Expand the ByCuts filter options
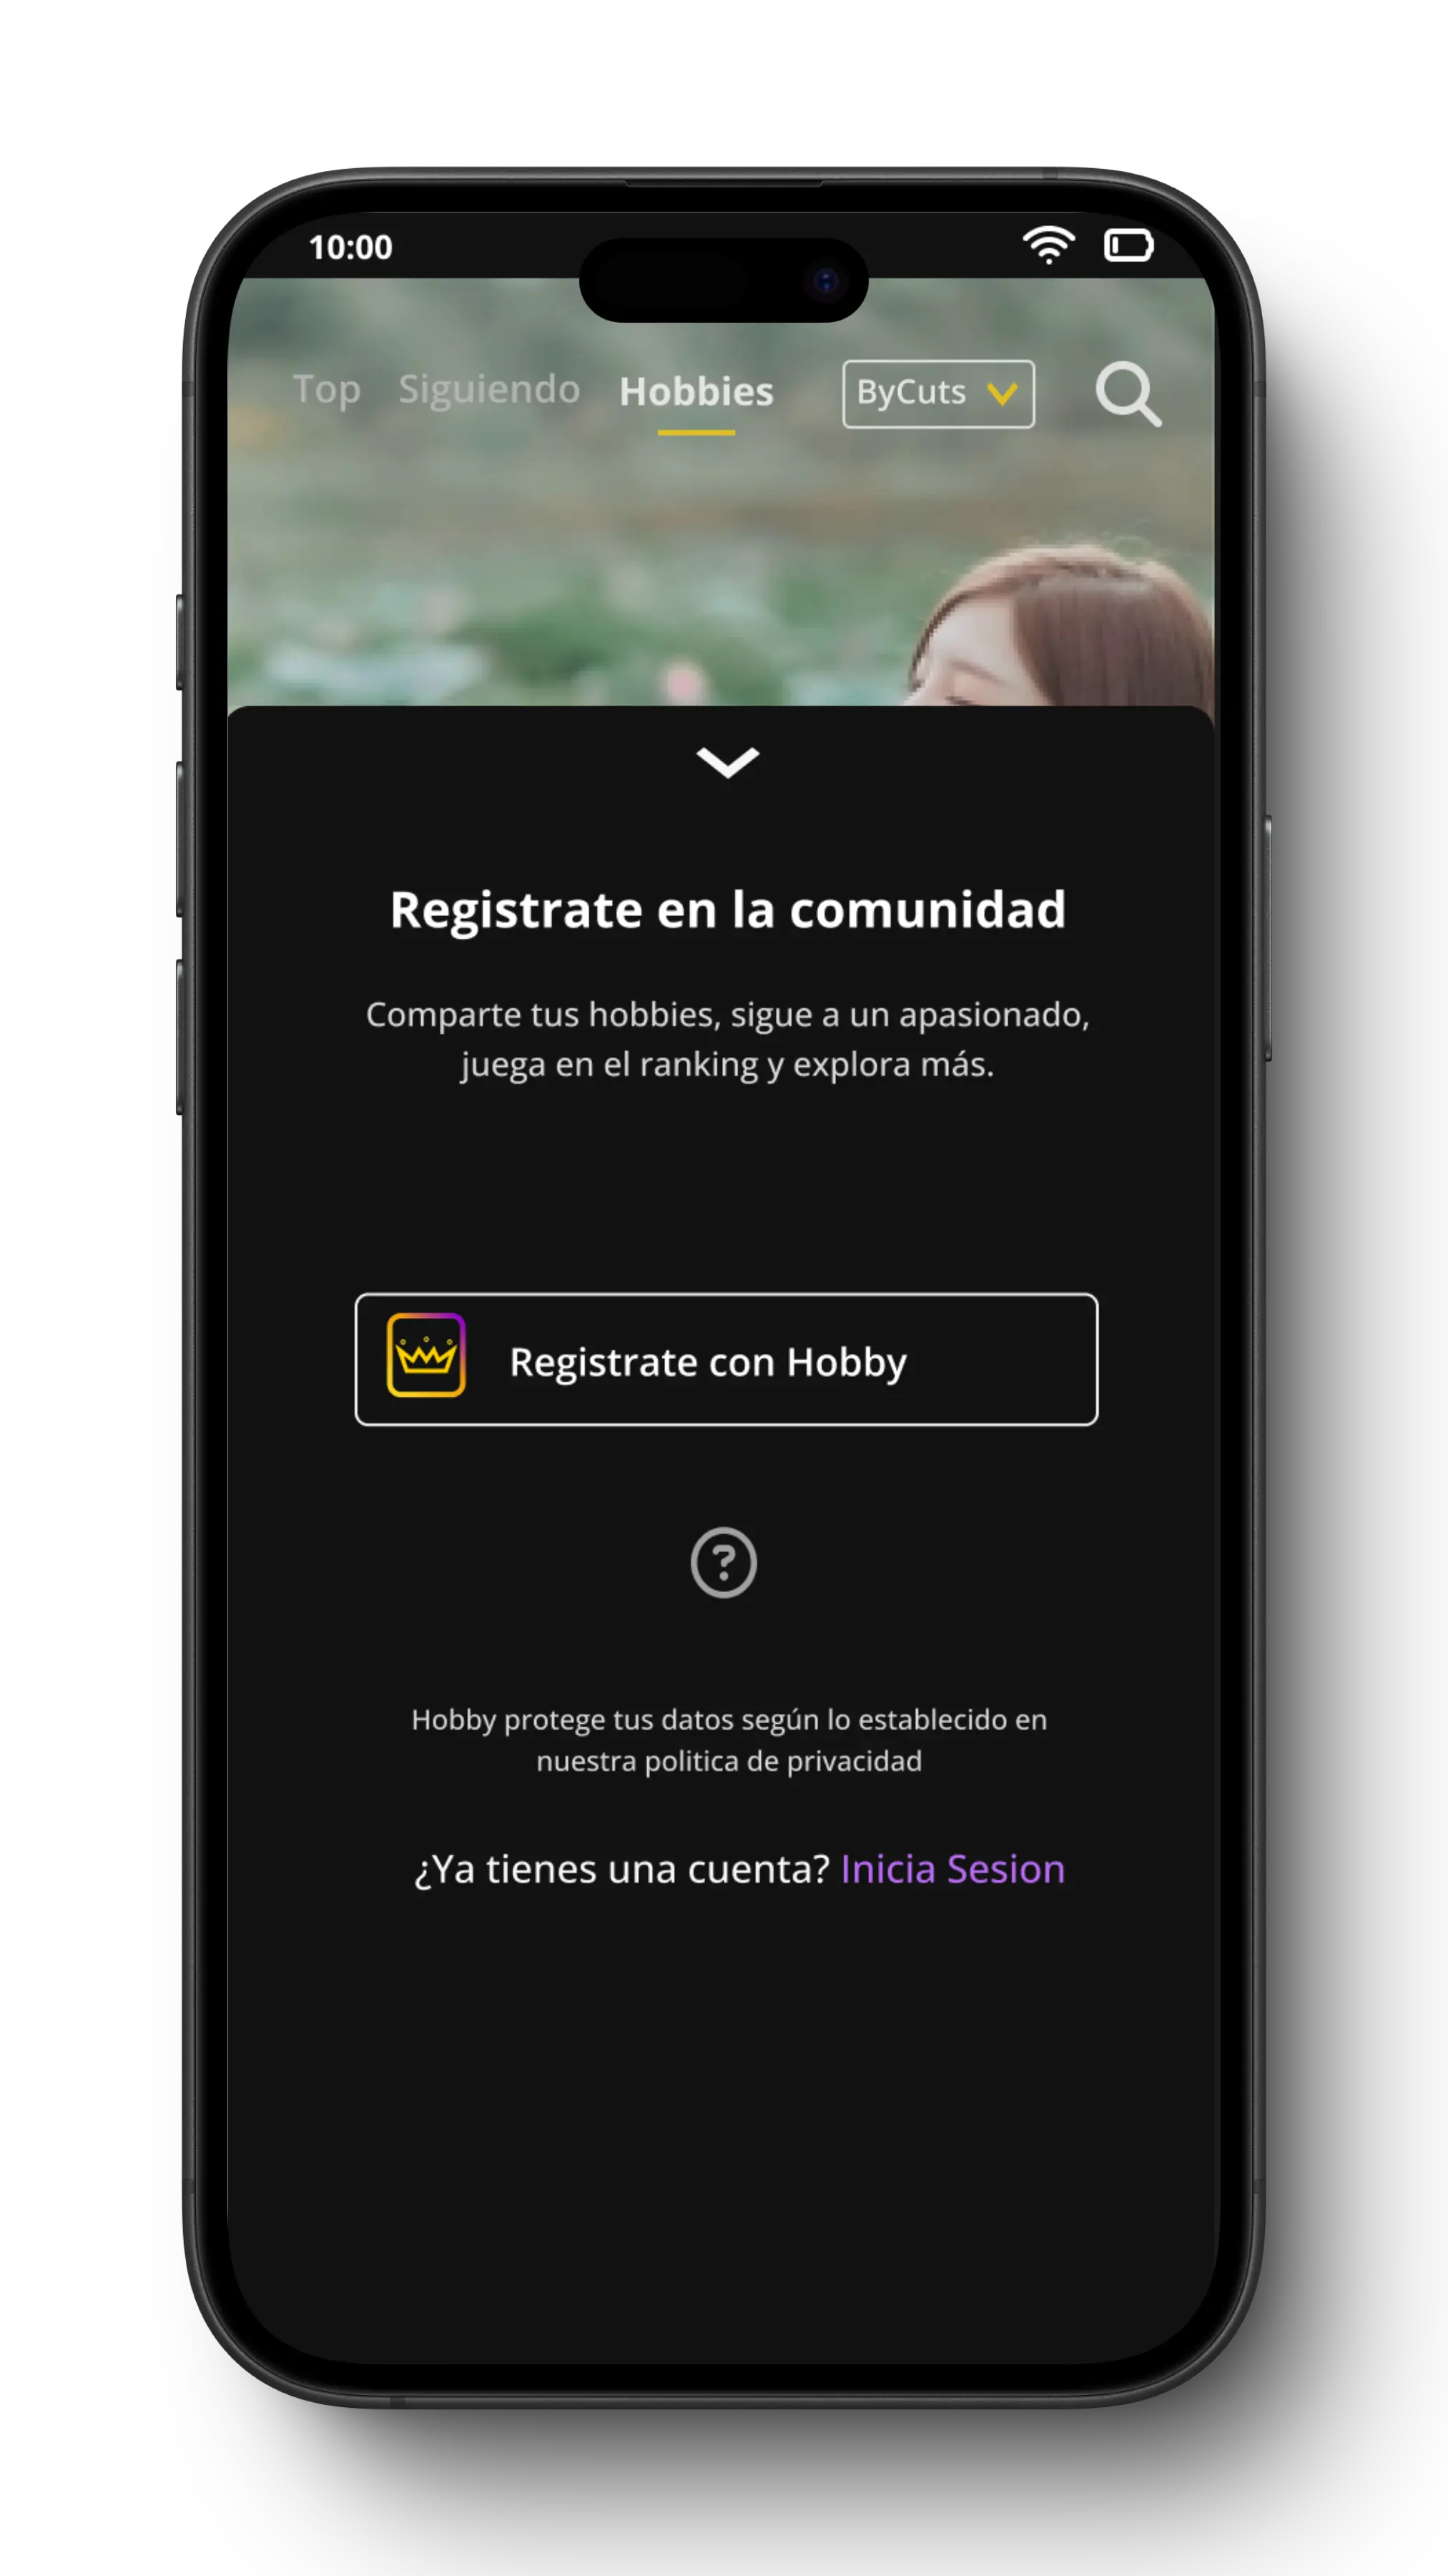This screenshot has height=2576, width=1448. (937, 391)
